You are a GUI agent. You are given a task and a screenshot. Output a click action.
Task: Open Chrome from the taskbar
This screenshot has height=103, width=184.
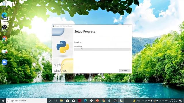(x=103, y=100)
